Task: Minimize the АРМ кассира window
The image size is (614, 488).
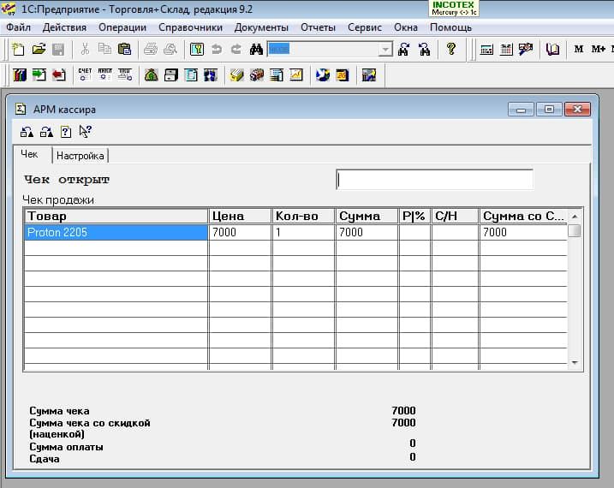Action: click(x=521, y=110)
